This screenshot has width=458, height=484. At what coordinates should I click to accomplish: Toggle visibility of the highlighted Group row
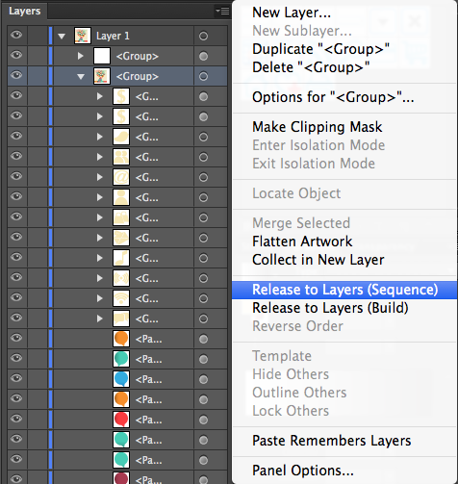(x=16, y=75)
